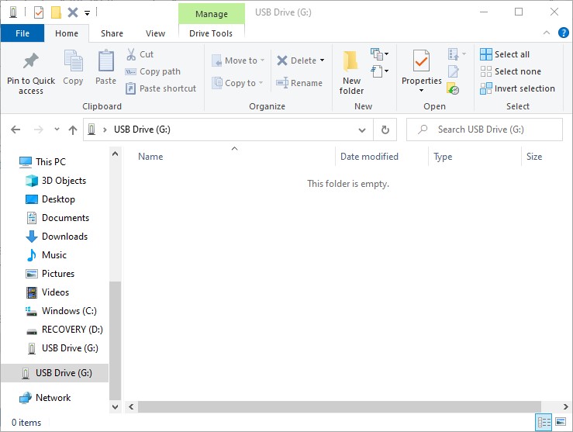This screenshot has width=573, height=432.
Task: Switch to the Home tab
Action: click(x=67, y=33)
